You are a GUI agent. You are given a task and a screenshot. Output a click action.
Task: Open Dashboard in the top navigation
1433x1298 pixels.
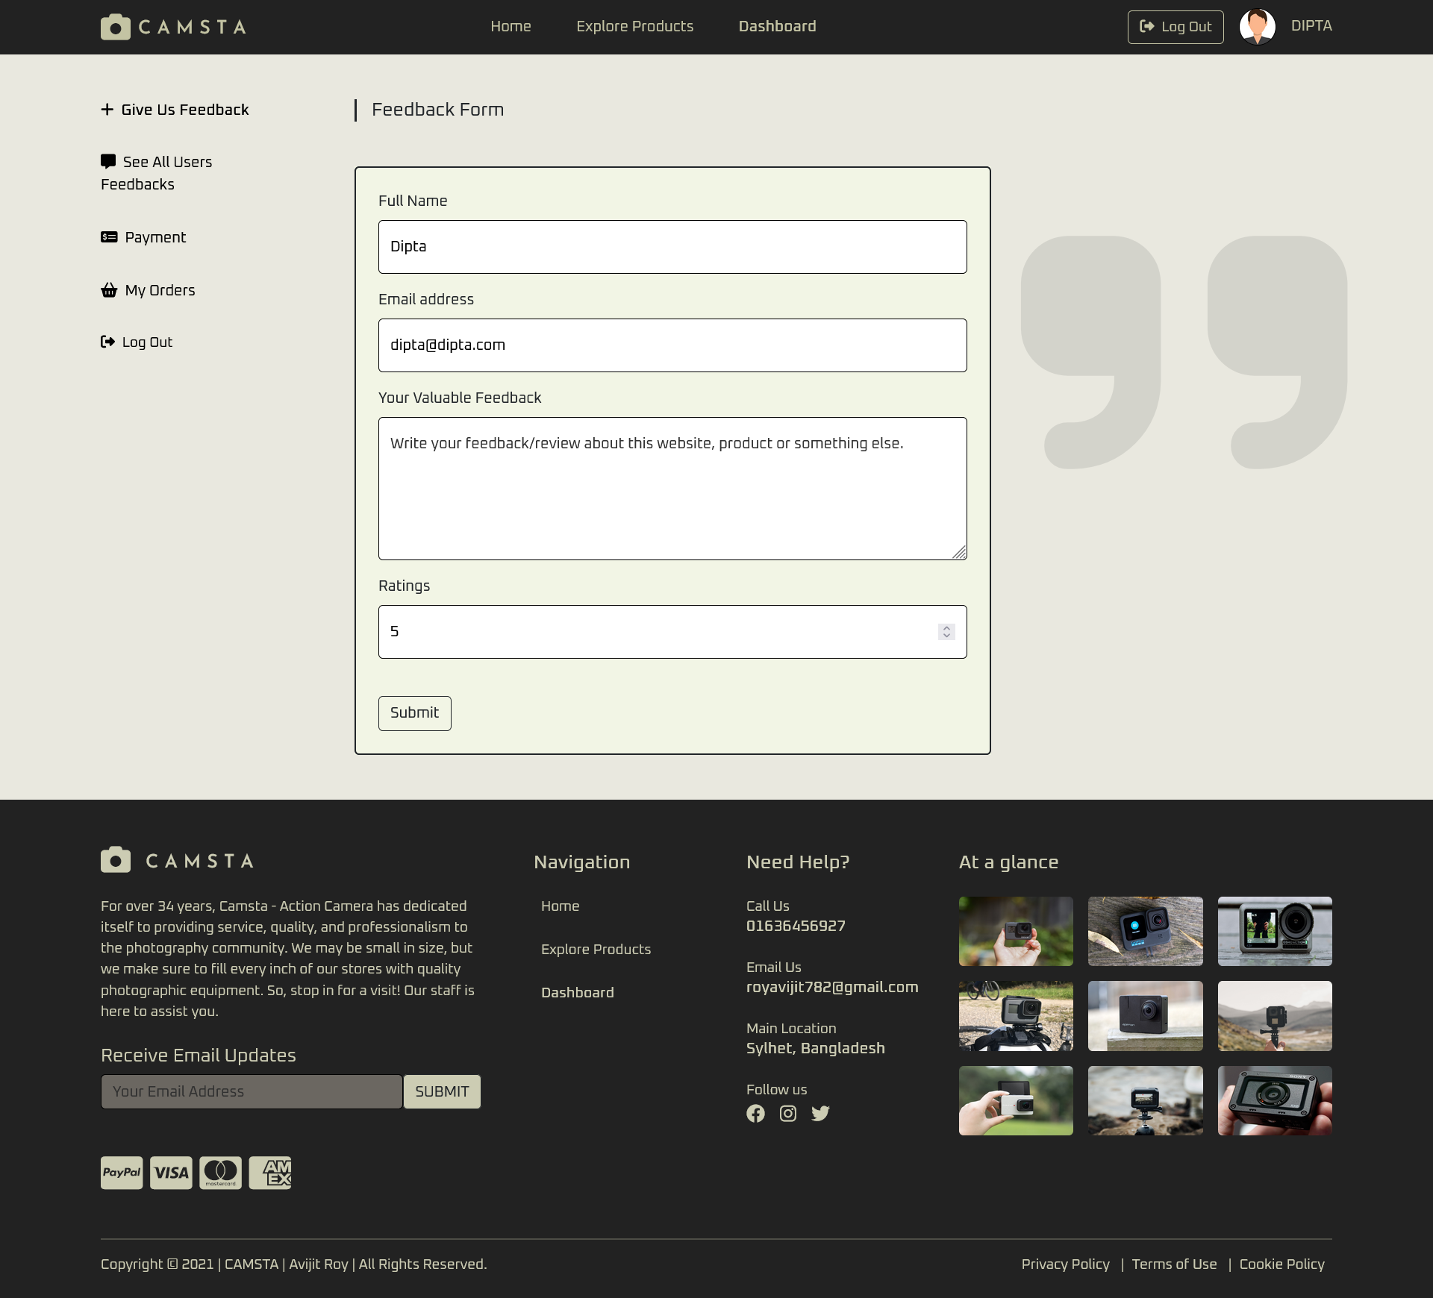[x=777, y=27]
